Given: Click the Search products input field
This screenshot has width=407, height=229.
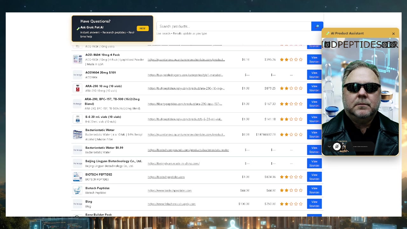Looking at the screenshot, I should point(234,26).
